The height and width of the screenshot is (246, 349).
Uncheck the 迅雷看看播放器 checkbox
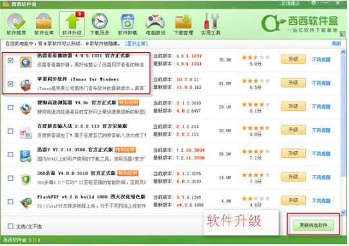click(x=10, y=61)
